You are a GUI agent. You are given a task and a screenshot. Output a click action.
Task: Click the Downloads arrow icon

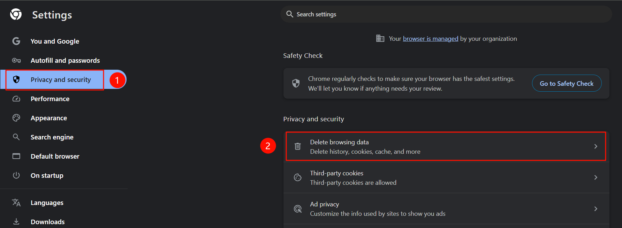pos(16,221)
